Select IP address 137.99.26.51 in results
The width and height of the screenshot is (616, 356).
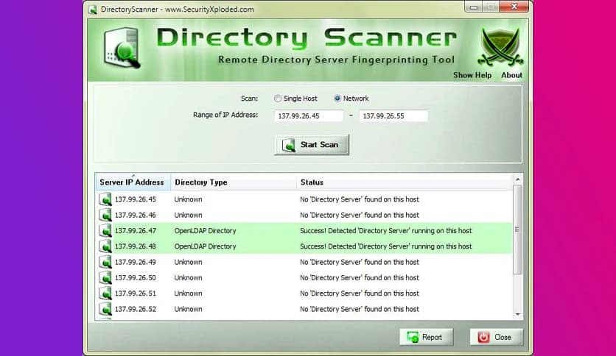click(135, 293)
